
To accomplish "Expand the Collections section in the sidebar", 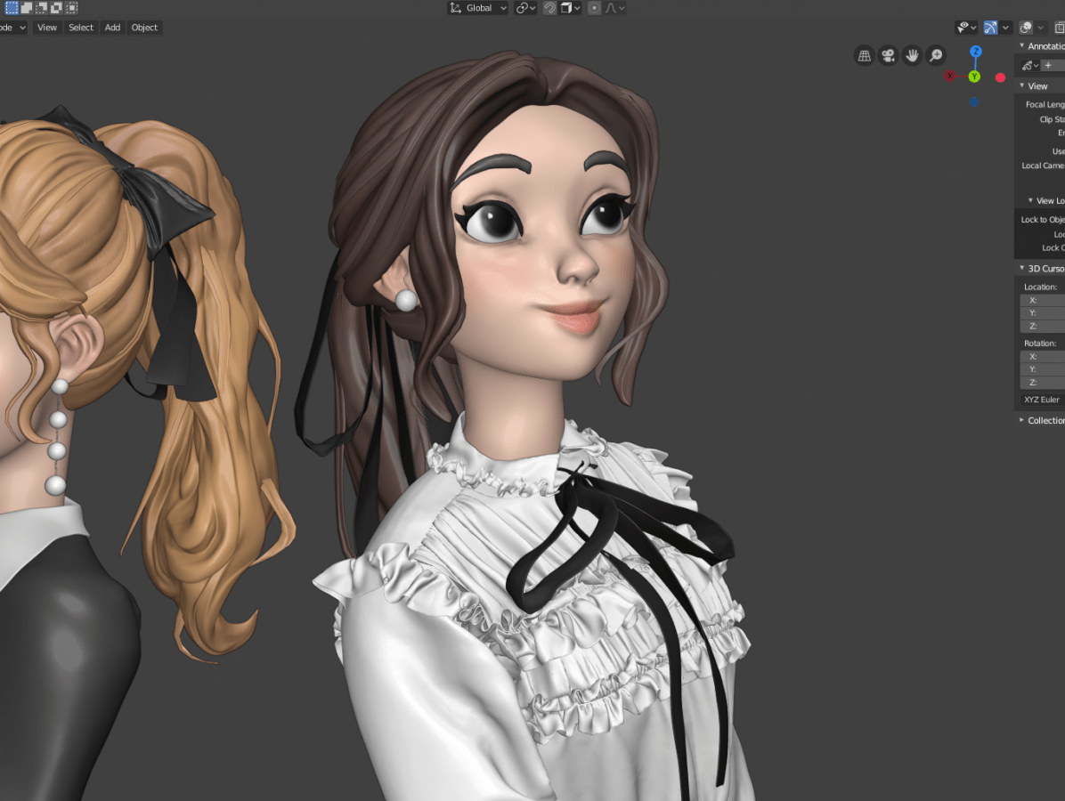I will coord(1044,419).
